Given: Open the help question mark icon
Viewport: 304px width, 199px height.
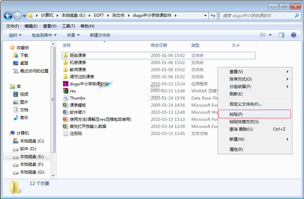Looking at the screenshot, I should [x=293, y=35].
